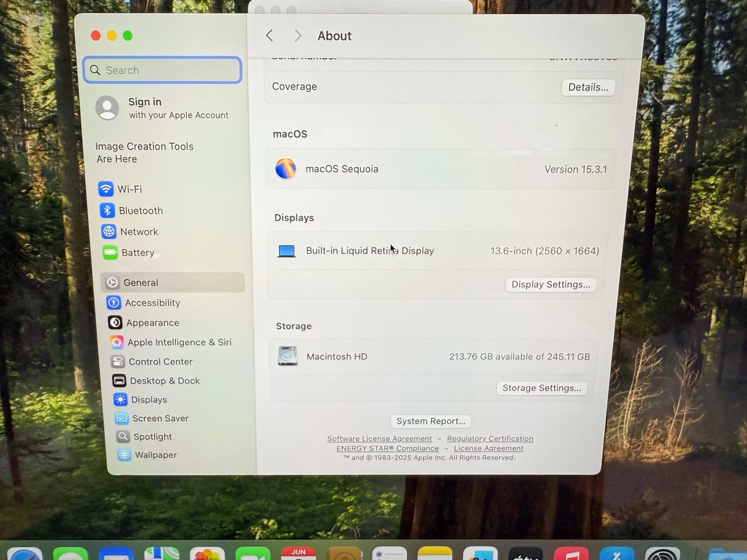747x560 pixels.
Task: Open Desktop & Dock icon
Action: click(x=119, y=381)
